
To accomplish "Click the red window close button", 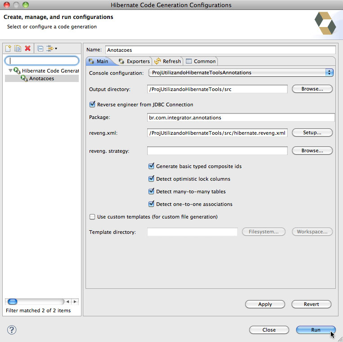I will click(7, 5).
